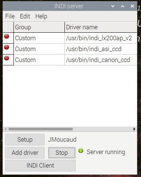
Task: Open the INDI Client button
Action: point(40,165)
